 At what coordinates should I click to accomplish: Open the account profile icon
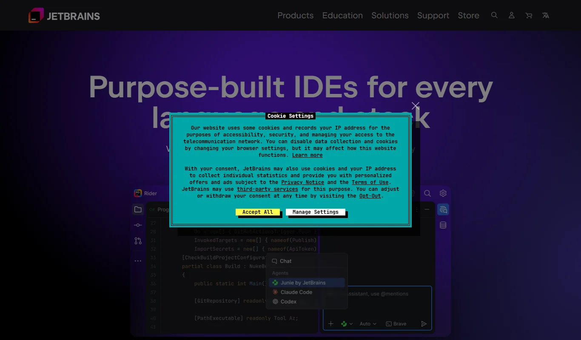[x=512, y=15]
